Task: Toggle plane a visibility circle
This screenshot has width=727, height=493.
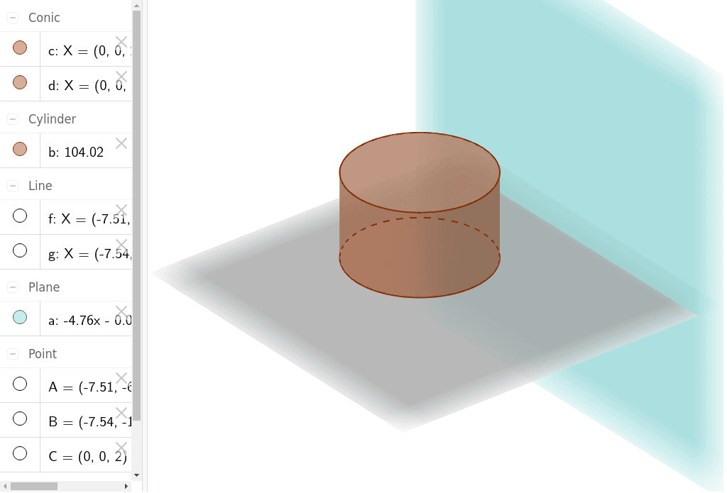Action: [x=20, y=317]
